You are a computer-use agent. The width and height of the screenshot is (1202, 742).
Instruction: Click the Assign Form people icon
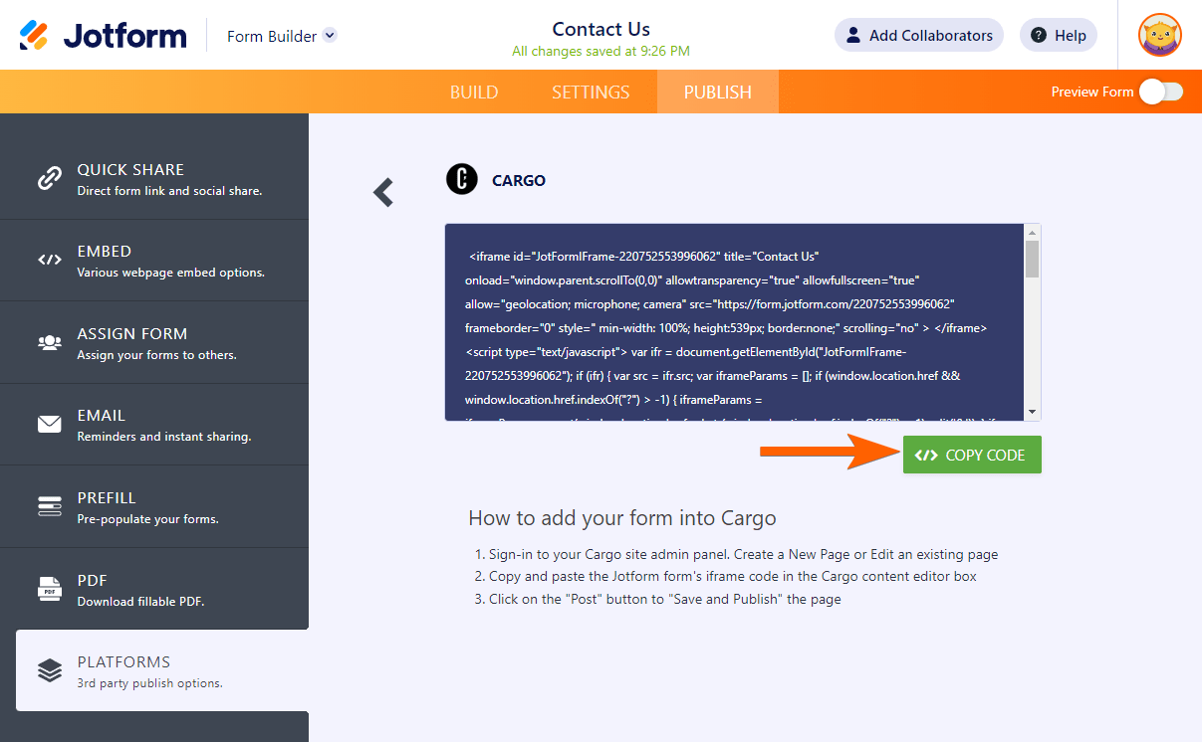(x=50, y=342)
